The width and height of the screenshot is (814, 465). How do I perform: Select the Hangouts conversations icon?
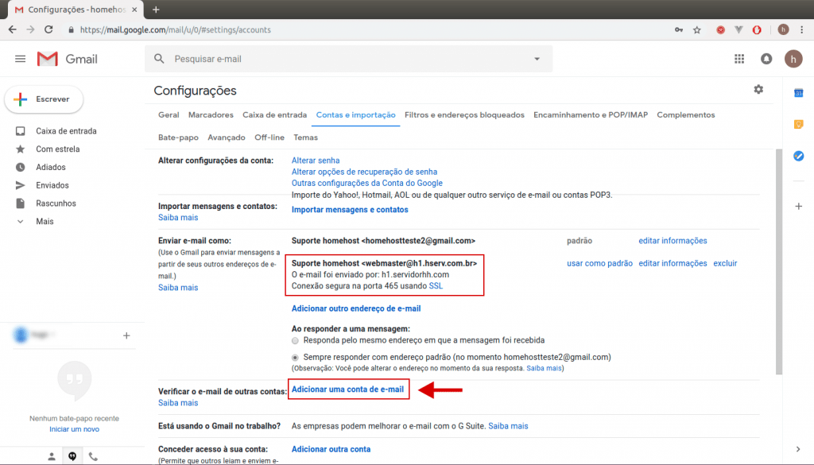[x=72, y=456]
